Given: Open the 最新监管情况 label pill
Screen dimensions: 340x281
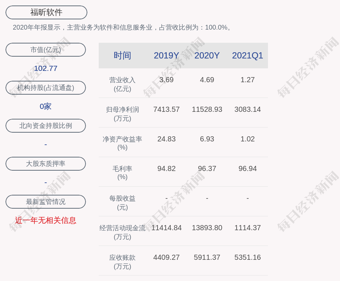Looking at the screenshot, I should point(46,202).
